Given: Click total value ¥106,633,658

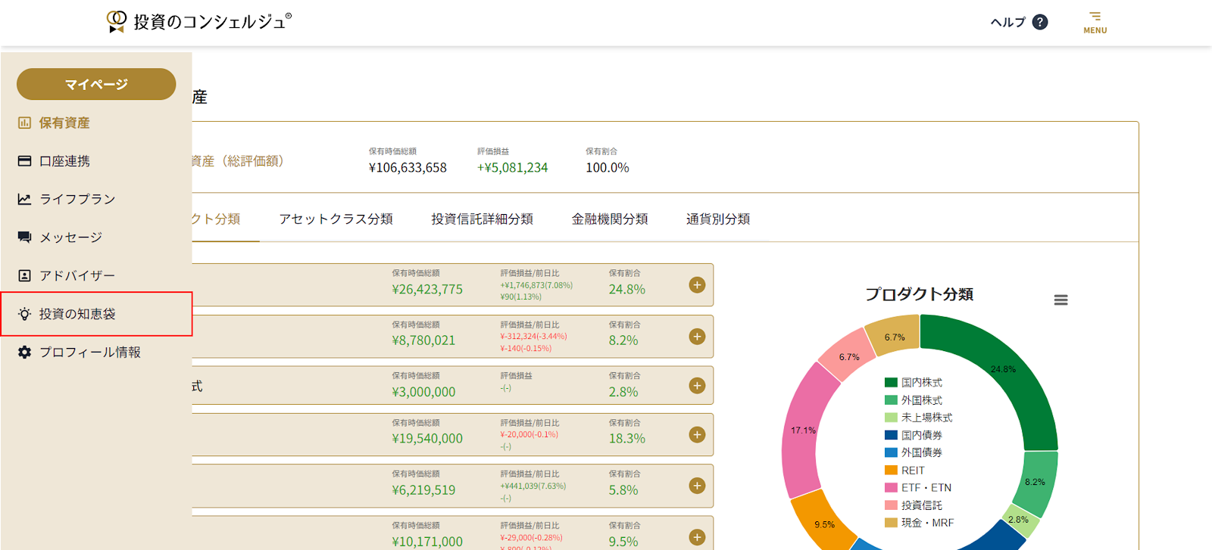Looking at the screenshot, I should click(408, 168).
